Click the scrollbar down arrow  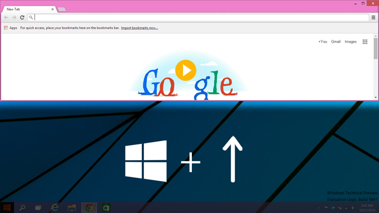[376, 97]
